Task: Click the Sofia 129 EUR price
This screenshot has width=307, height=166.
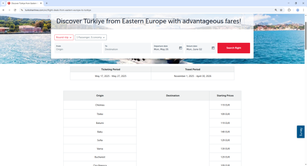Action: pos(225,140)
